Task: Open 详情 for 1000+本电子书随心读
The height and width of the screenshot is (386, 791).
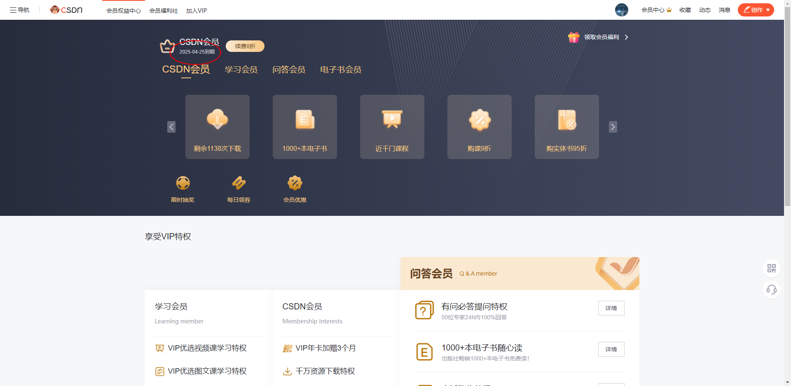Action: tap(611, 349)
